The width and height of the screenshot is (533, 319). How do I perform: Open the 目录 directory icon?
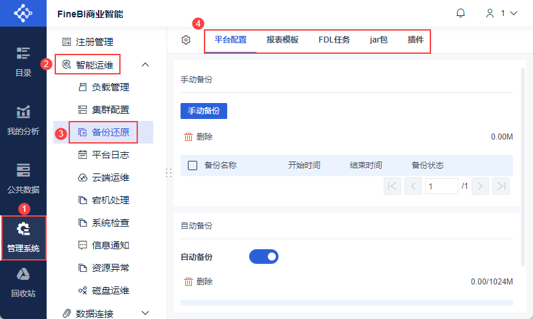pyautogui.click(x=23, y=53)
